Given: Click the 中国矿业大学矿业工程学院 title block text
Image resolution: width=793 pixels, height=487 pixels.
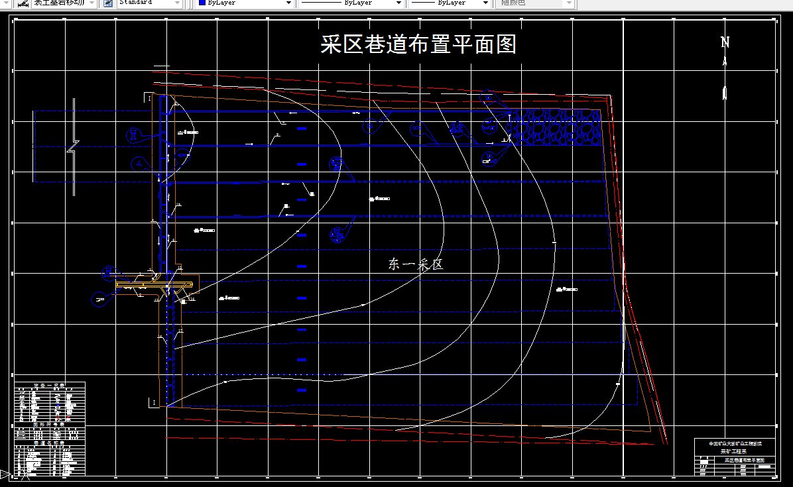Looking at the screenshot, I should coord(736,443).
